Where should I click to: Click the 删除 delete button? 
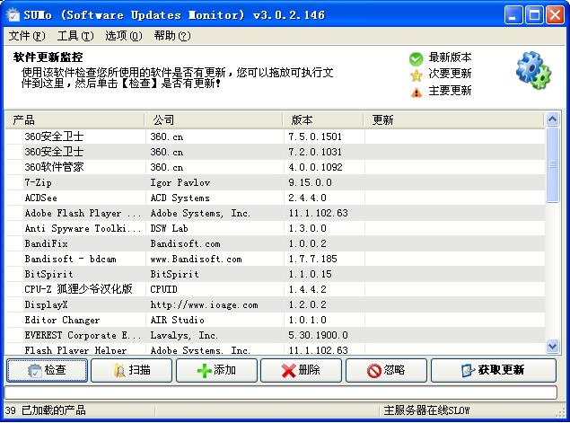point(301,370)
